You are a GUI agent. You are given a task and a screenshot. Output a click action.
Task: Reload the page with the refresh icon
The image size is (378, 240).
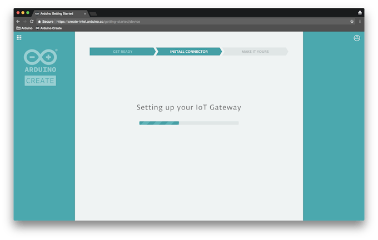[x=32, y=22]
